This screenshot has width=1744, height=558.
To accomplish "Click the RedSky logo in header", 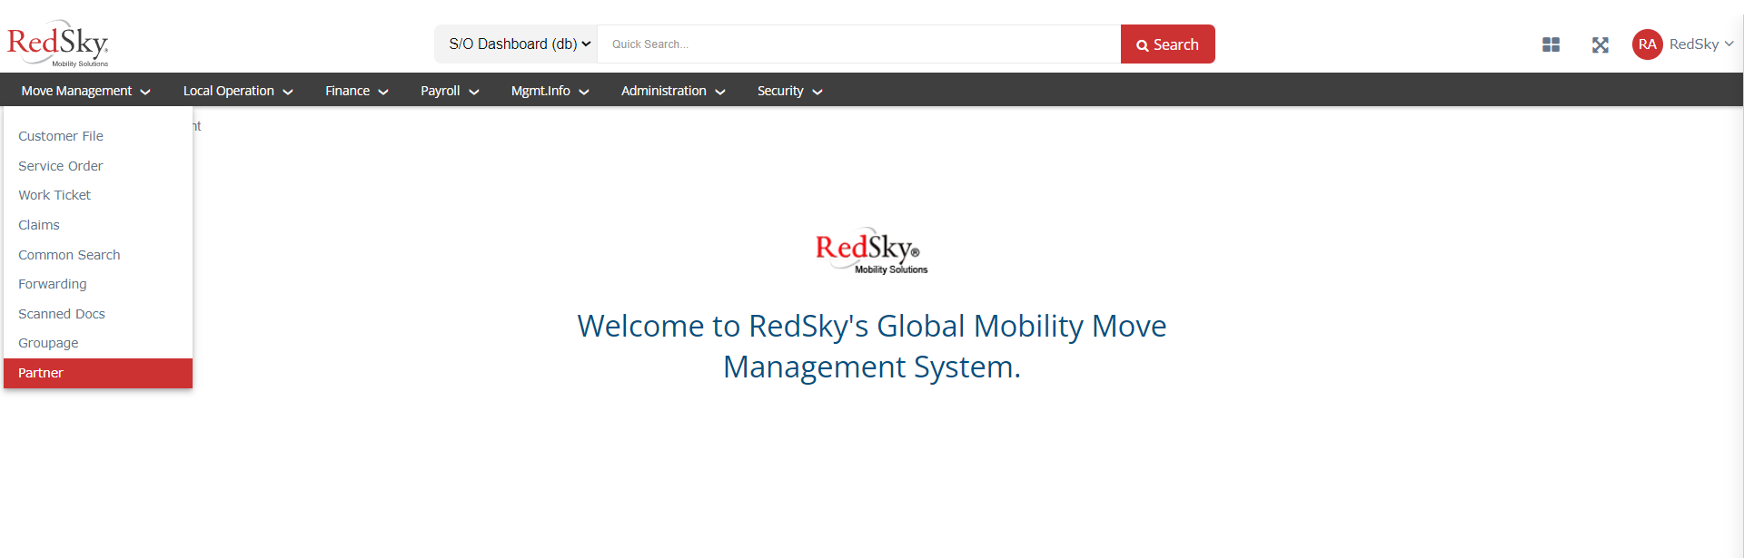I will click(58, 44).
